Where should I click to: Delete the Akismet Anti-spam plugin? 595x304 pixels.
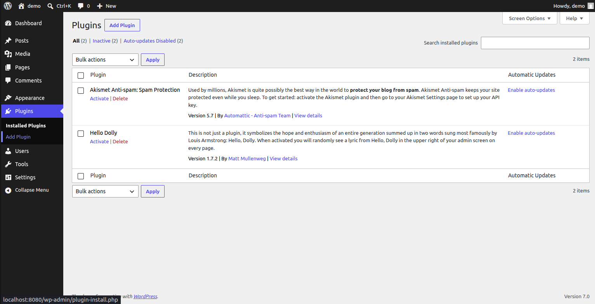point(120,98)
